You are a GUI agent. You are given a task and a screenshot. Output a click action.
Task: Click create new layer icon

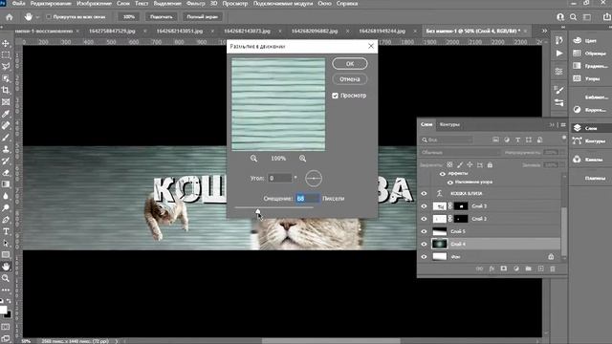(x=540, y=269)
